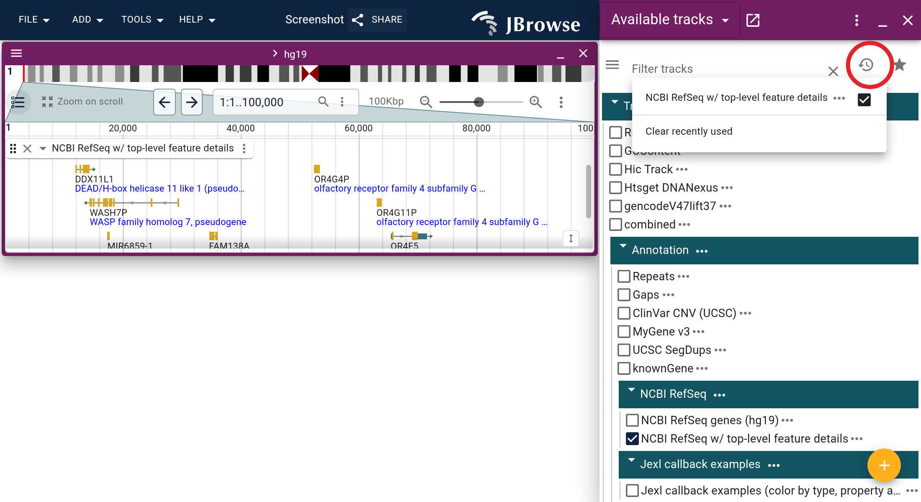Screen dimensions: 921x502
Task: Collapse the NCBI RefSeq track with arrow
Action: coord(42,149)
